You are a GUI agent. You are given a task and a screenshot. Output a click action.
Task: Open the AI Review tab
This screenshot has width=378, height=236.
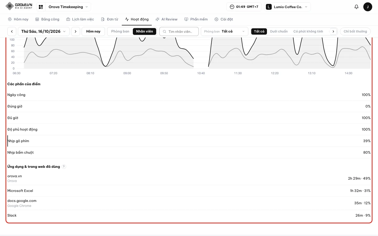[x=166, y=19]
